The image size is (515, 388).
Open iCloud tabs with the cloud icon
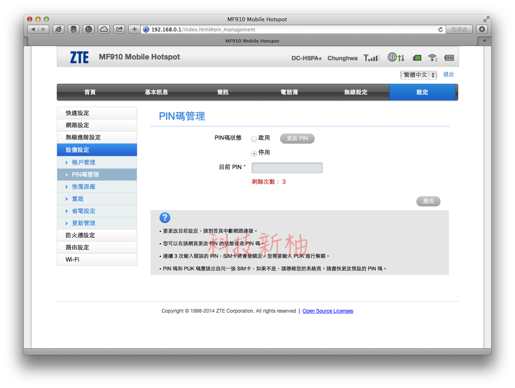pyautogui.click(x=104, y=29)
